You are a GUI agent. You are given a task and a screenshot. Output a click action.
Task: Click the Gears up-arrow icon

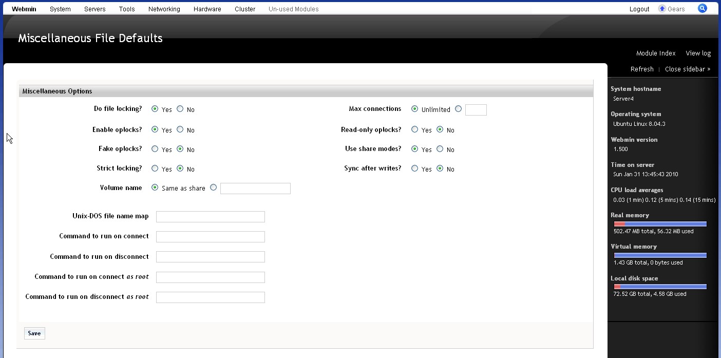point(662,9)
